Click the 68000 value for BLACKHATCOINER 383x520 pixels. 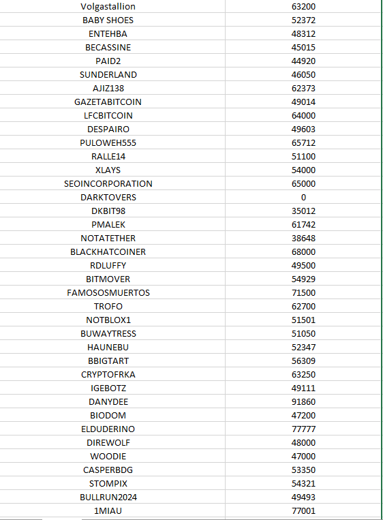pos(303,251)
